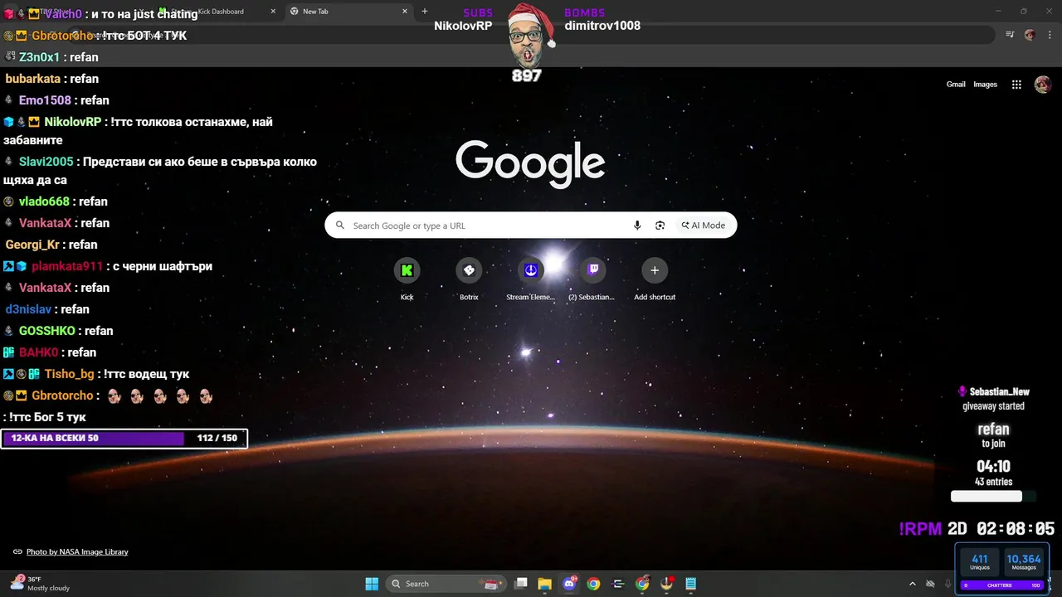Open the Google apps grid
This screenshot has height=597, width=1062.
1016,85
